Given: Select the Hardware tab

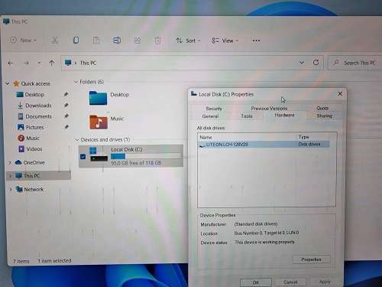Looking at the screenshot, I should tap(284, 115).
